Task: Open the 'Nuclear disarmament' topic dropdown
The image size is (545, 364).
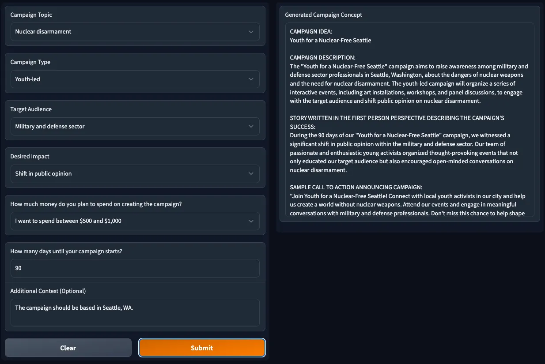Action: pos(128,32)
